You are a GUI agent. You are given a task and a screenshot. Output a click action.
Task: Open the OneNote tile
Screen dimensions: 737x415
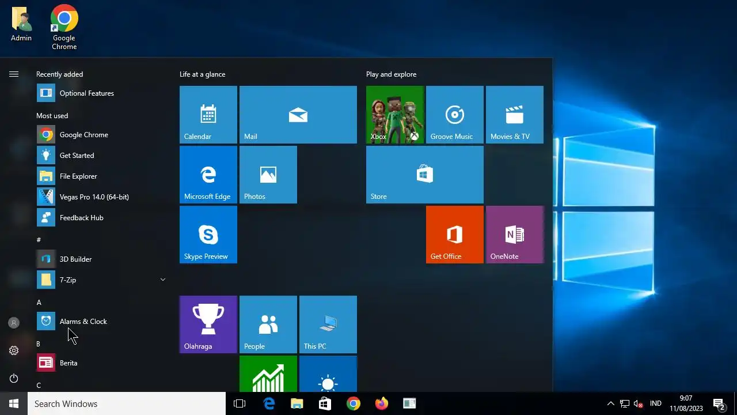coord(515,235)
